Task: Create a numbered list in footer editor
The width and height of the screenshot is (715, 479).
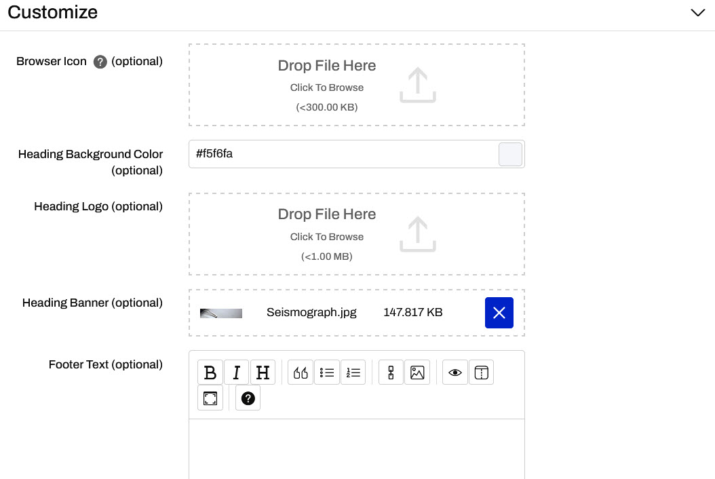Action: coord(353,372)
